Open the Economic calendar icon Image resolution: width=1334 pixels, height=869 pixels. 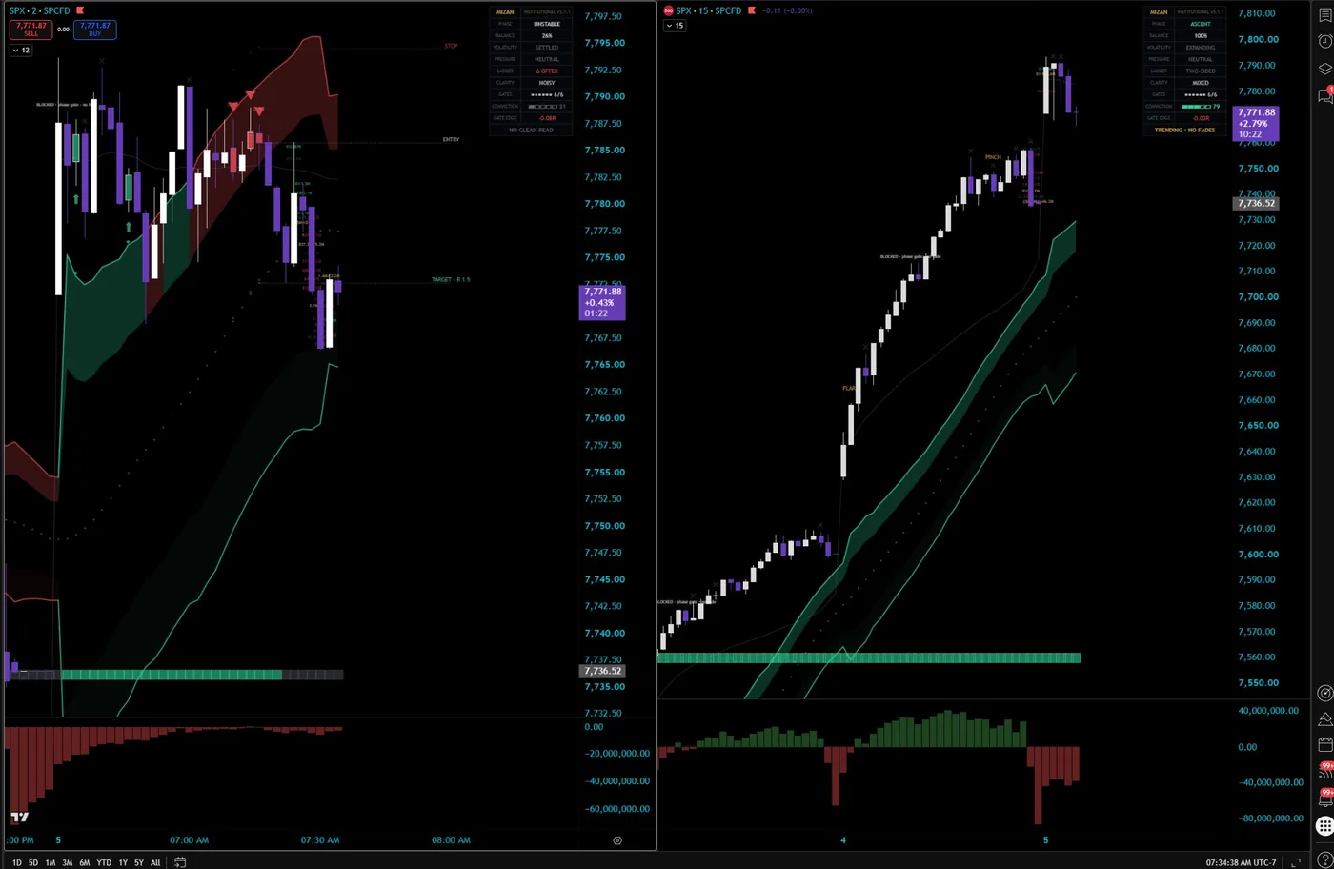click(x=1324, y=745)
